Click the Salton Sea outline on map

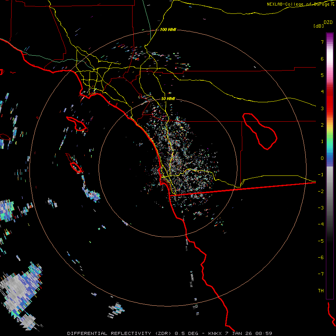260,131
